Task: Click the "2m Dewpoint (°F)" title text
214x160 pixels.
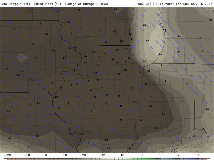Action: tap(16, 4)
